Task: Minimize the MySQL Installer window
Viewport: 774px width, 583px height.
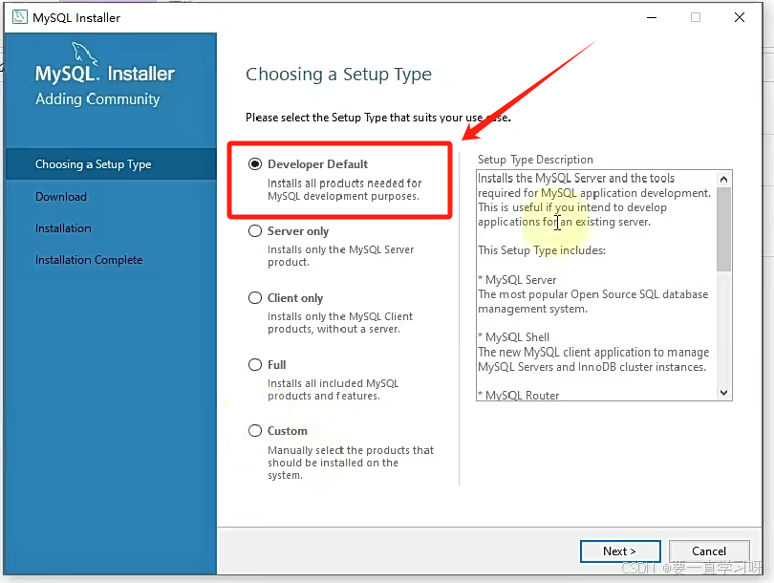Action: 652,17
